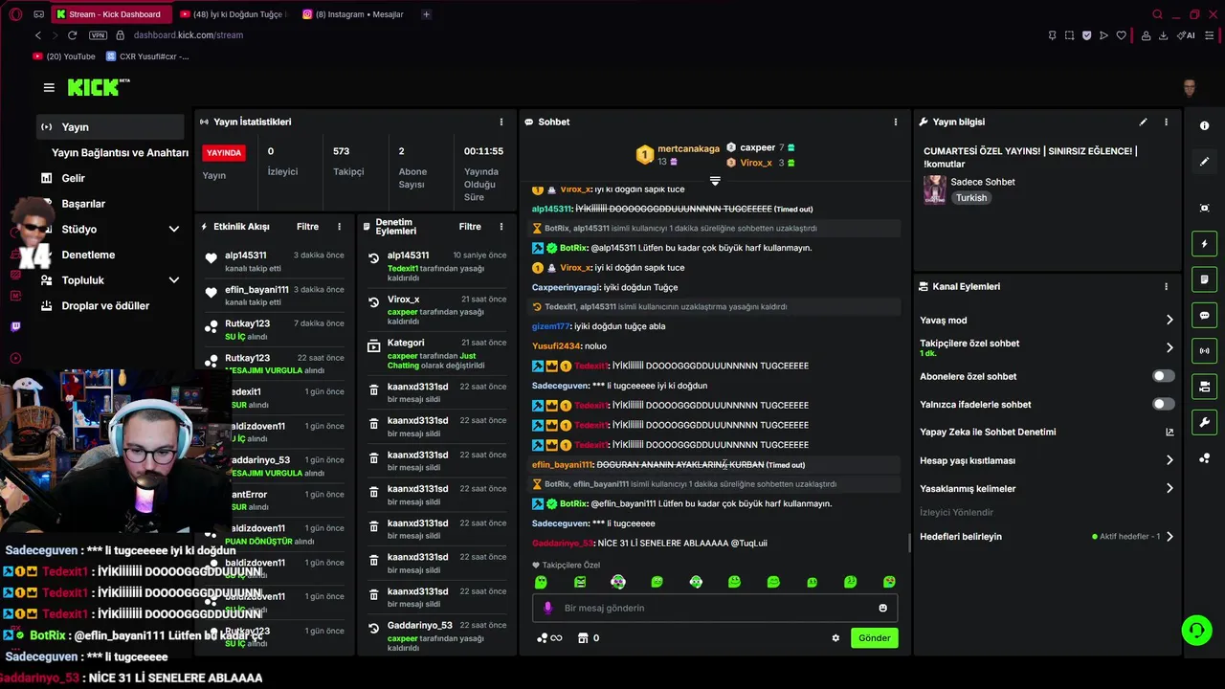Expand Takipçilere özel sohbet settings
Screen dimensions: 1225x689
pos(1169,348)
